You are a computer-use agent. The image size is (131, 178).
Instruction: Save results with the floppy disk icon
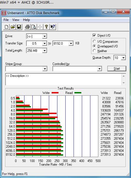[x=19, y=27]
